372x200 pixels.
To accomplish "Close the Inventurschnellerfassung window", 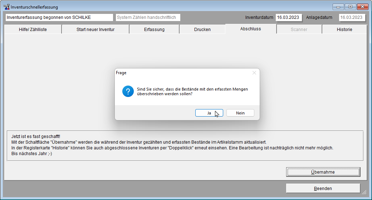I will 362,7.
